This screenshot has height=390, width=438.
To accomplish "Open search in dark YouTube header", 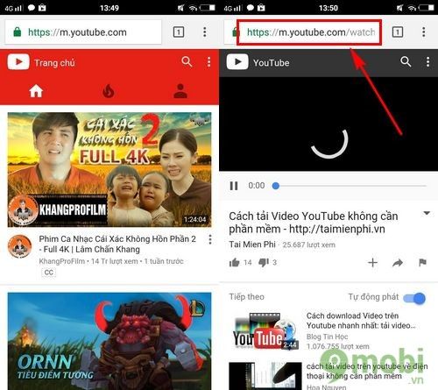I will [x=406, y=61].
